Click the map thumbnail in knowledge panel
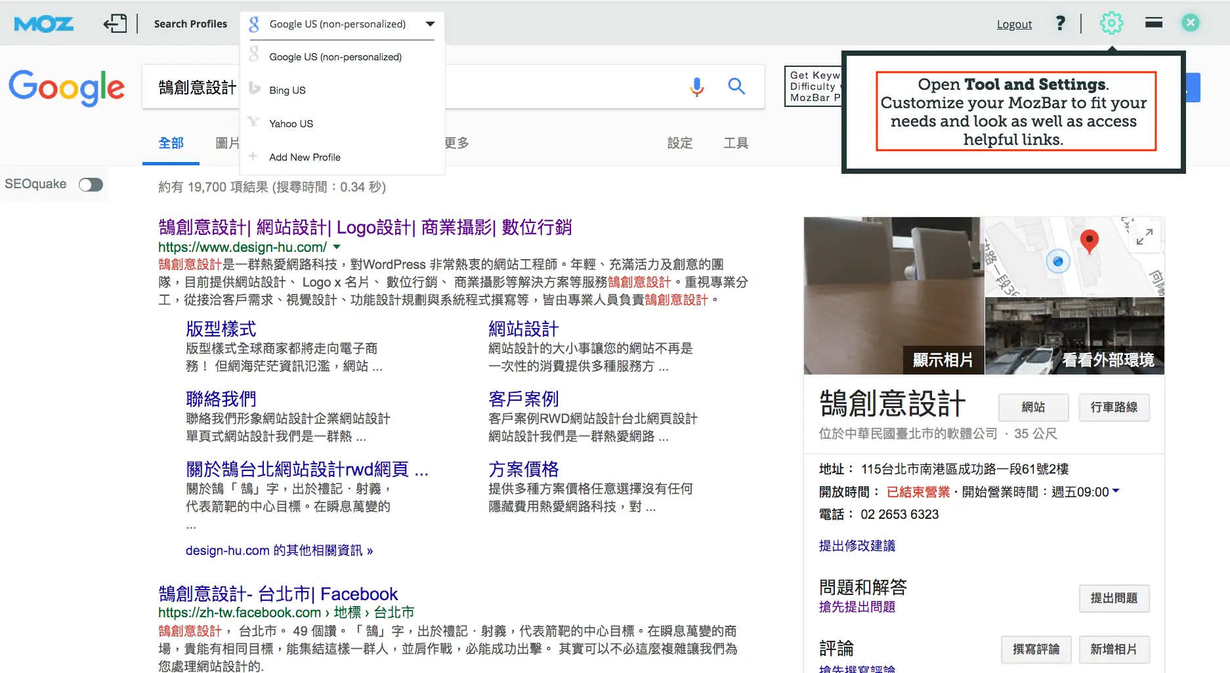Screen dimensions: 1230x673 (1074, 256)
